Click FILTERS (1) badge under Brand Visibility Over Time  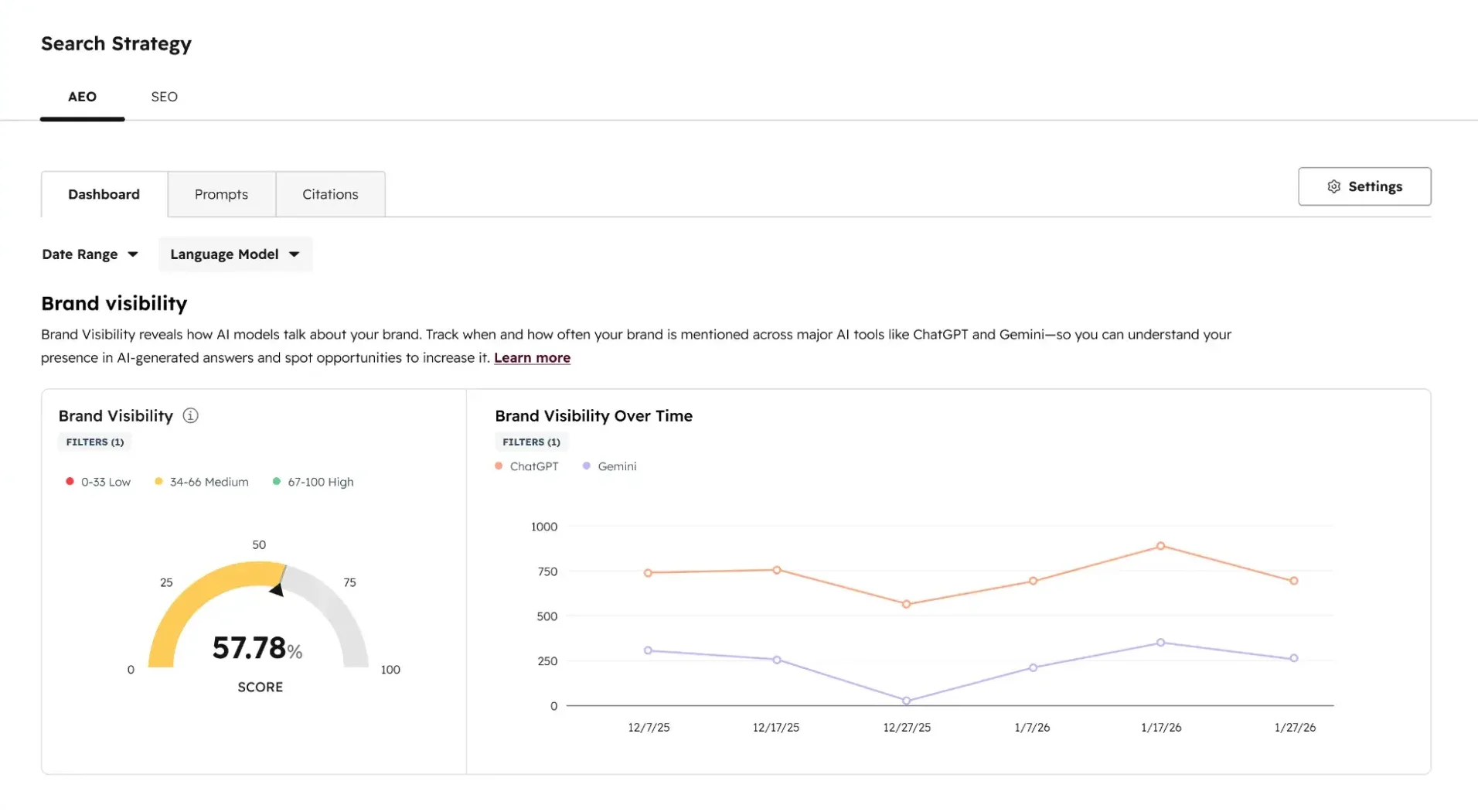531,442
